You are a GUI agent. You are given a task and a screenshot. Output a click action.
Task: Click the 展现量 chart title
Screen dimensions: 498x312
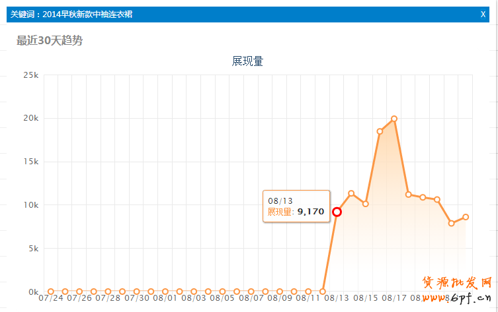(247, 61)
